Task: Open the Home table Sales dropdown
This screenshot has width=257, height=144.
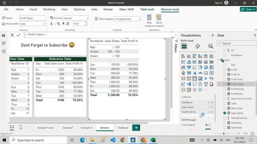Action: (x=32, y=24)
